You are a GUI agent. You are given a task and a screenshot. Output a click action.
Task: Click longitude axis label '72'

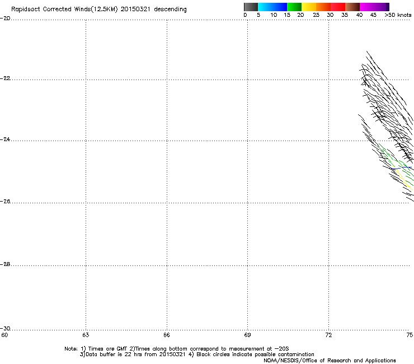tap(329, 335)
